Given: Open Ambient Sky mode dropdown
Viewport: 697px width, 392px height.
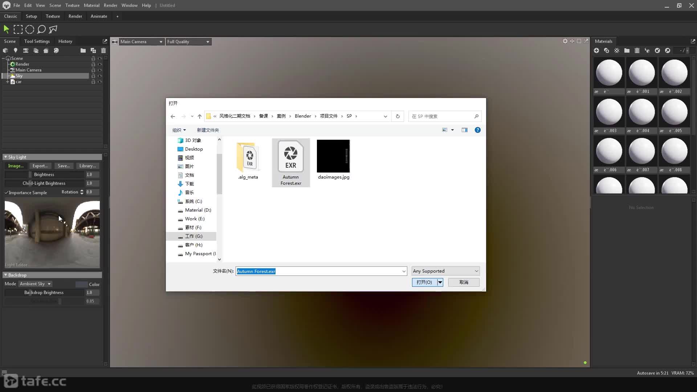Looking at the screenshot, I should click(x=36, y=284).
